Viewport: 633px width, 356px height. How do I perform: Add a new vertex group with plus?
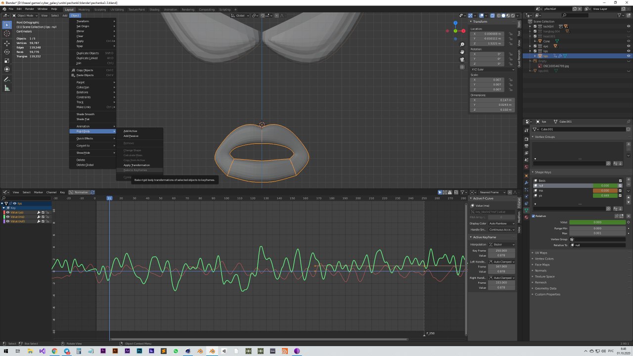(629, 145)
